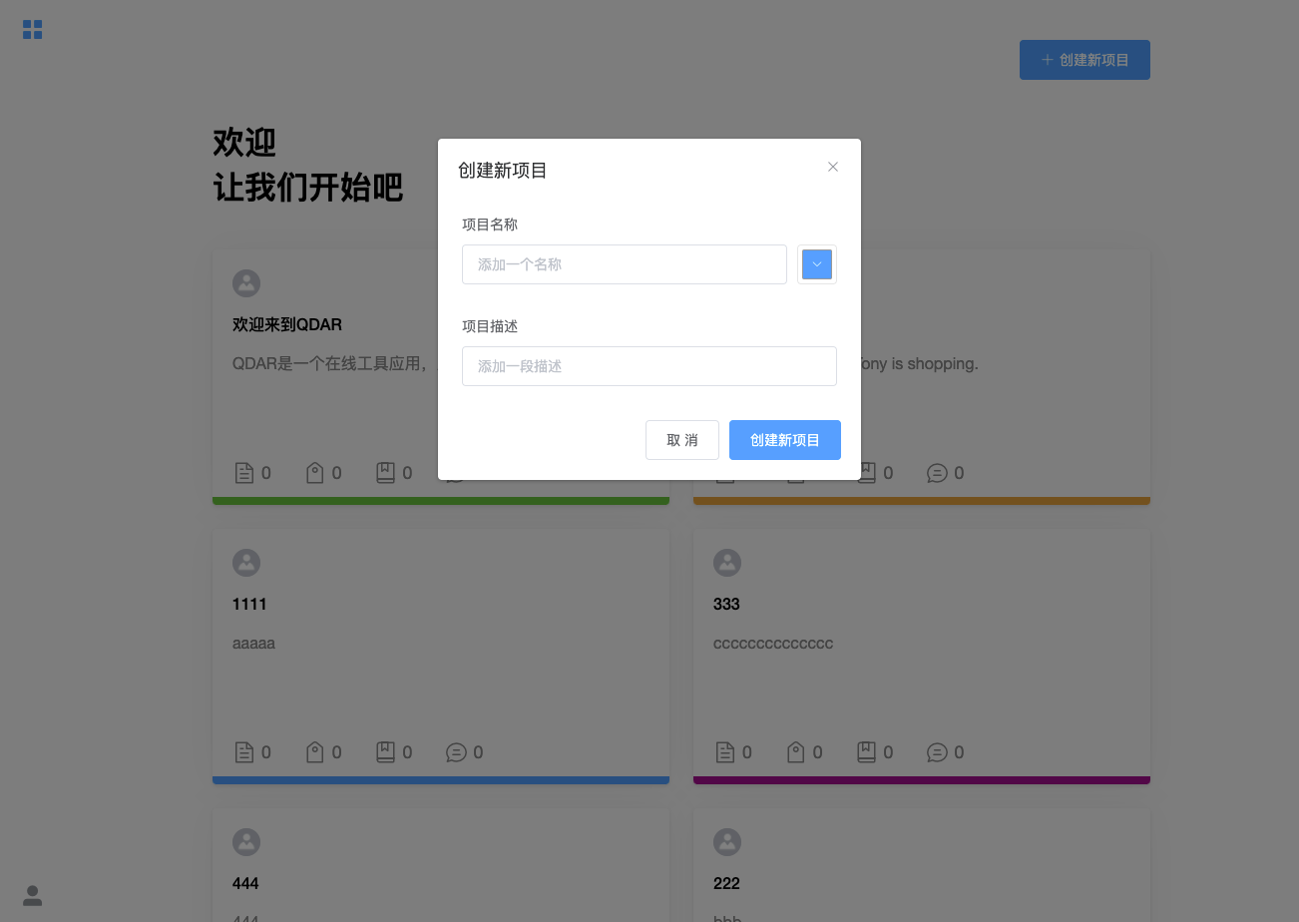1299x922 pixels.
Task: Open the 欢迎来到QDAR project title
Action: click(287, 324)
